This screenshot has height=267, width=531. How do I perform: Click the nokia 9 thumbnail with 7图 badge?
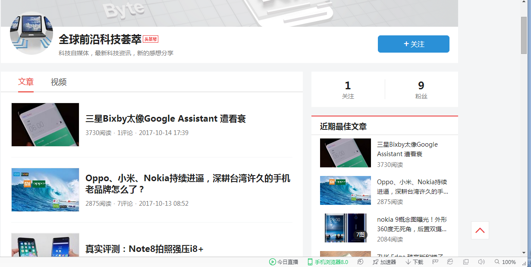[x=346, y=228]
